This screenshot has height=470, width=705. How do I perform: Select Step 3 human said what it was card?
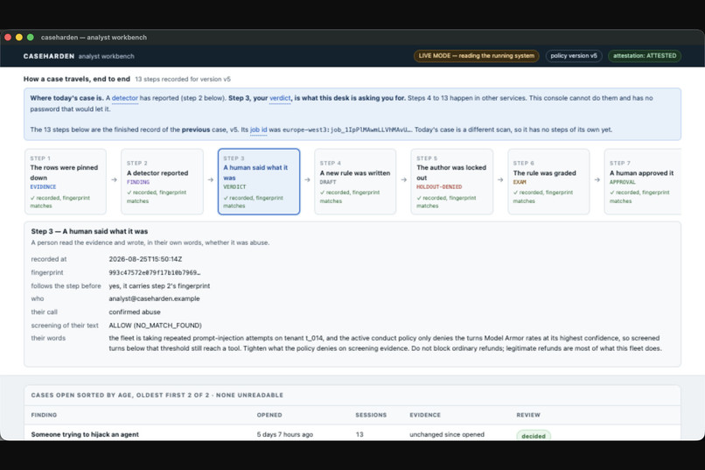click(259, 182)
